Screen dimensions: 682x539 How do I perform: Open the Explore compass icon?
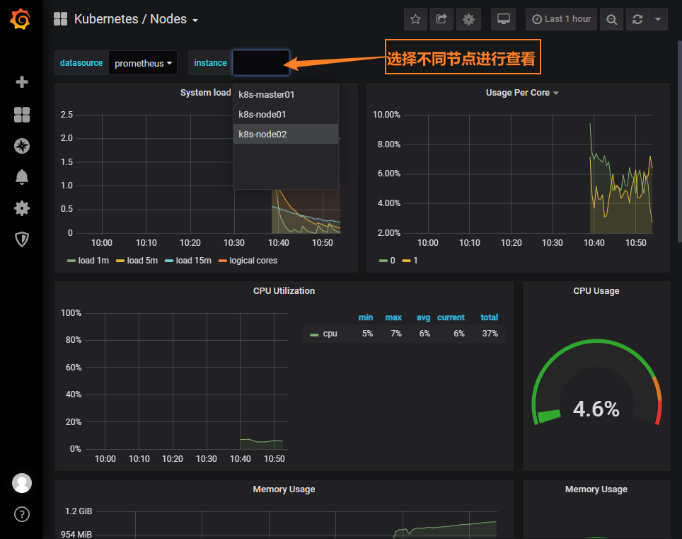point(22,146)
